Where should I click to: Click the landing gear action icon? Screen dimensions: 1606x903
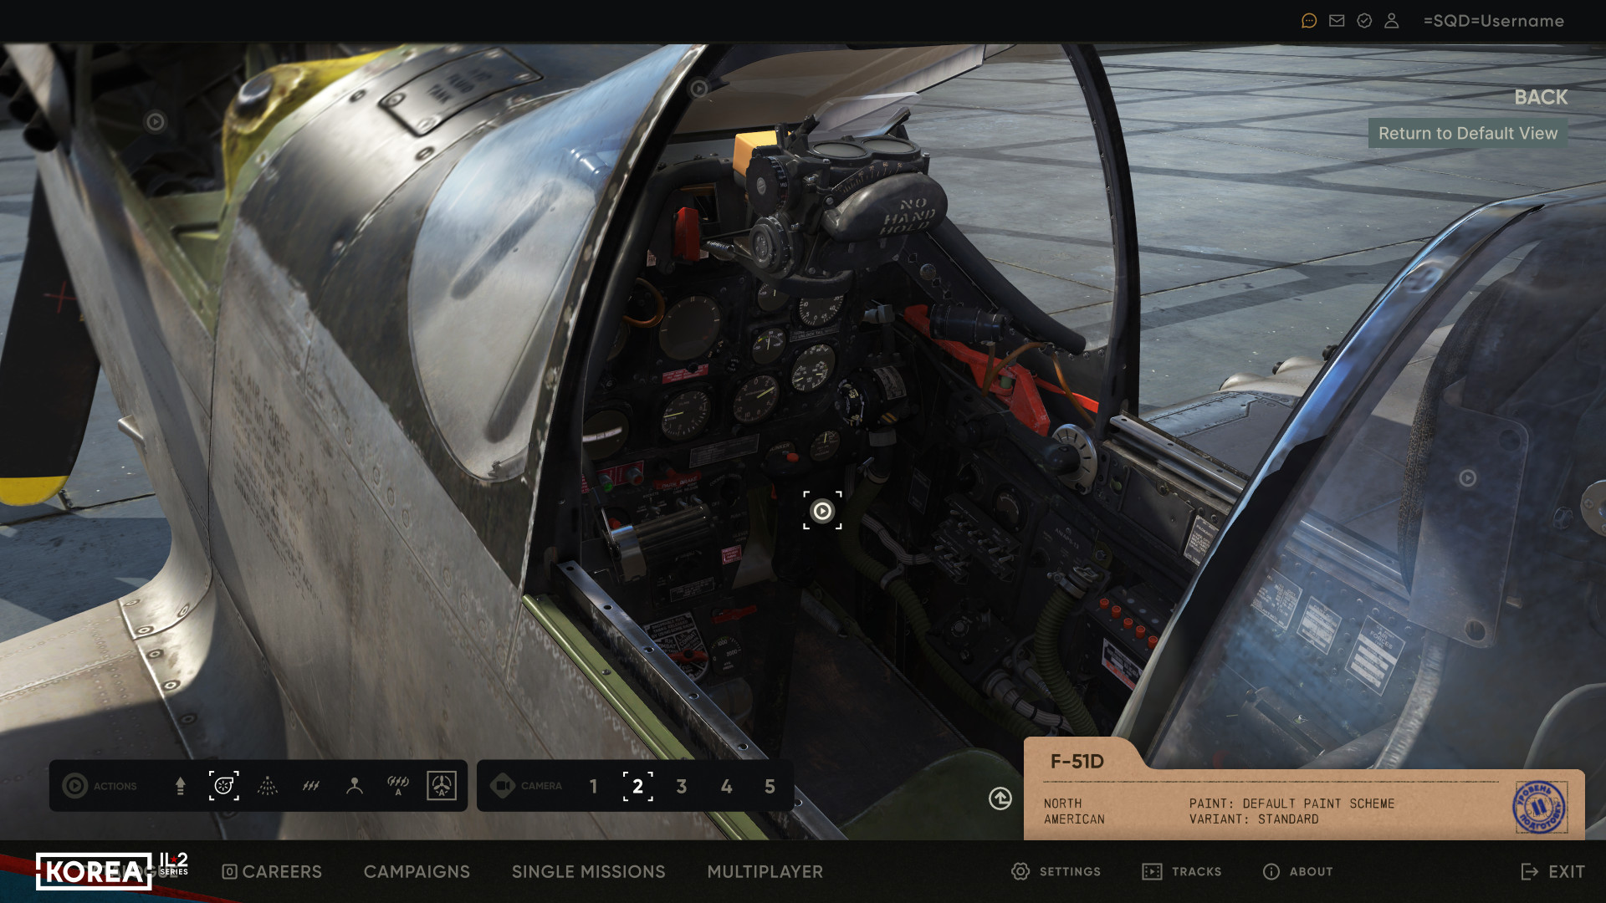click(x=180, y=786)
